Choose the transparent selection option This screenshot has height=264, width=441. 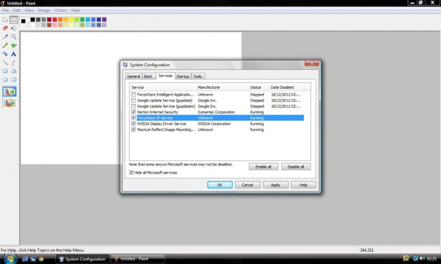9,103
